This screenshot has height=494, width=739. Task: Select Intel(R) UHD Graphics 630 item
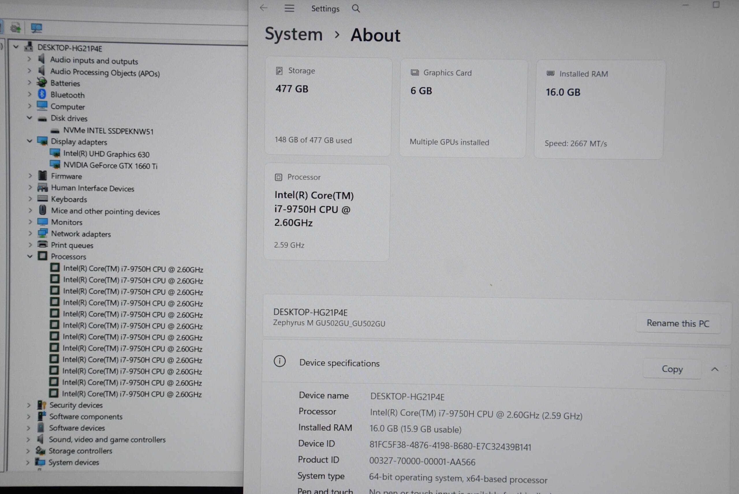pos(106,154)
